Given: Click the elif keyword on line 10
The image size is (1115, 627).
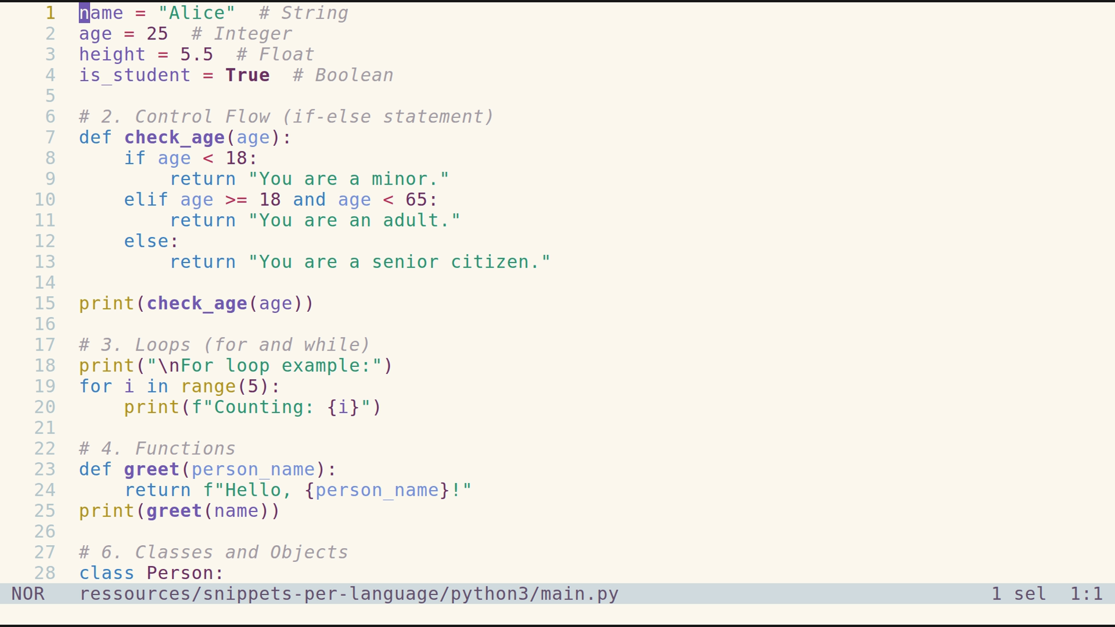Looking at the screenshot, I should point(146,199).
